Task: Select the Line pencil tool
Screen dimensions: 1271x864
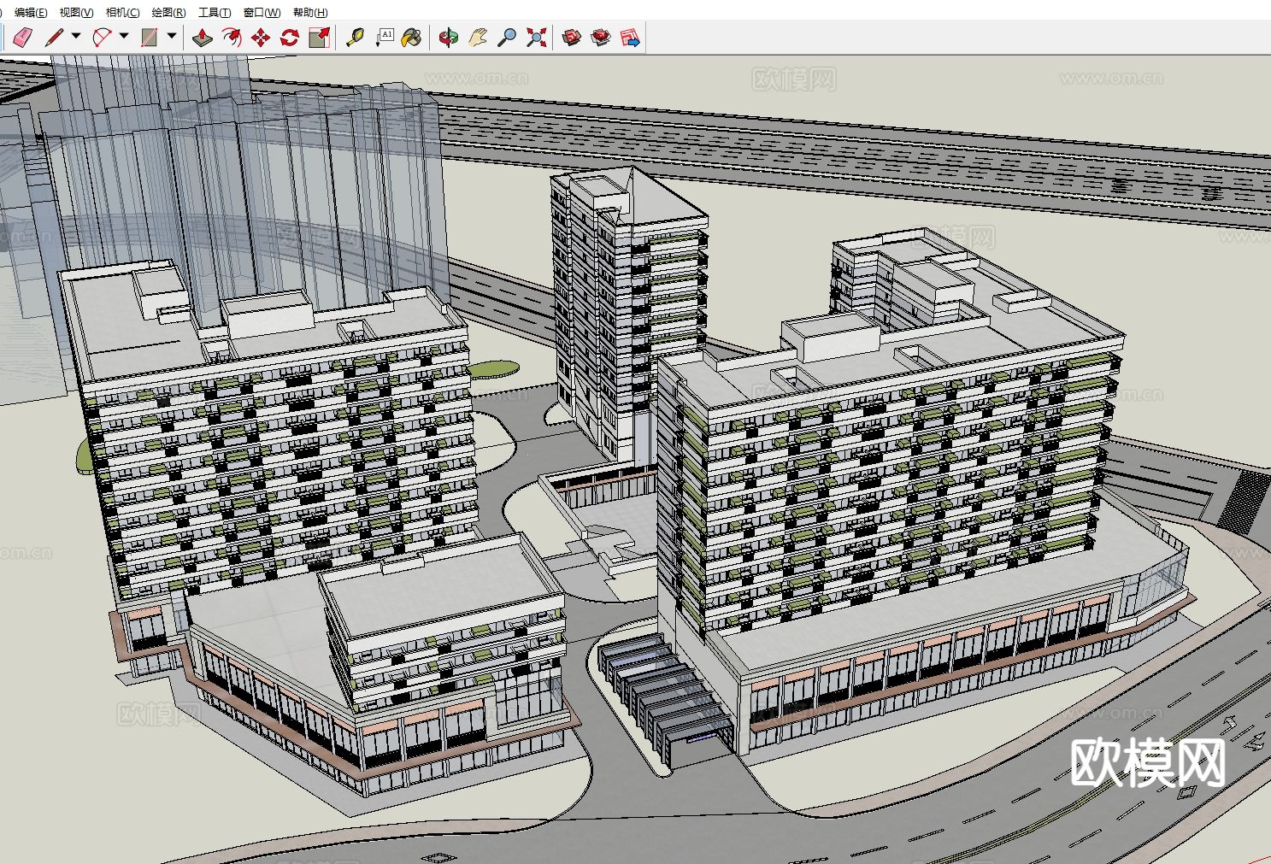Action: (54, 38)
